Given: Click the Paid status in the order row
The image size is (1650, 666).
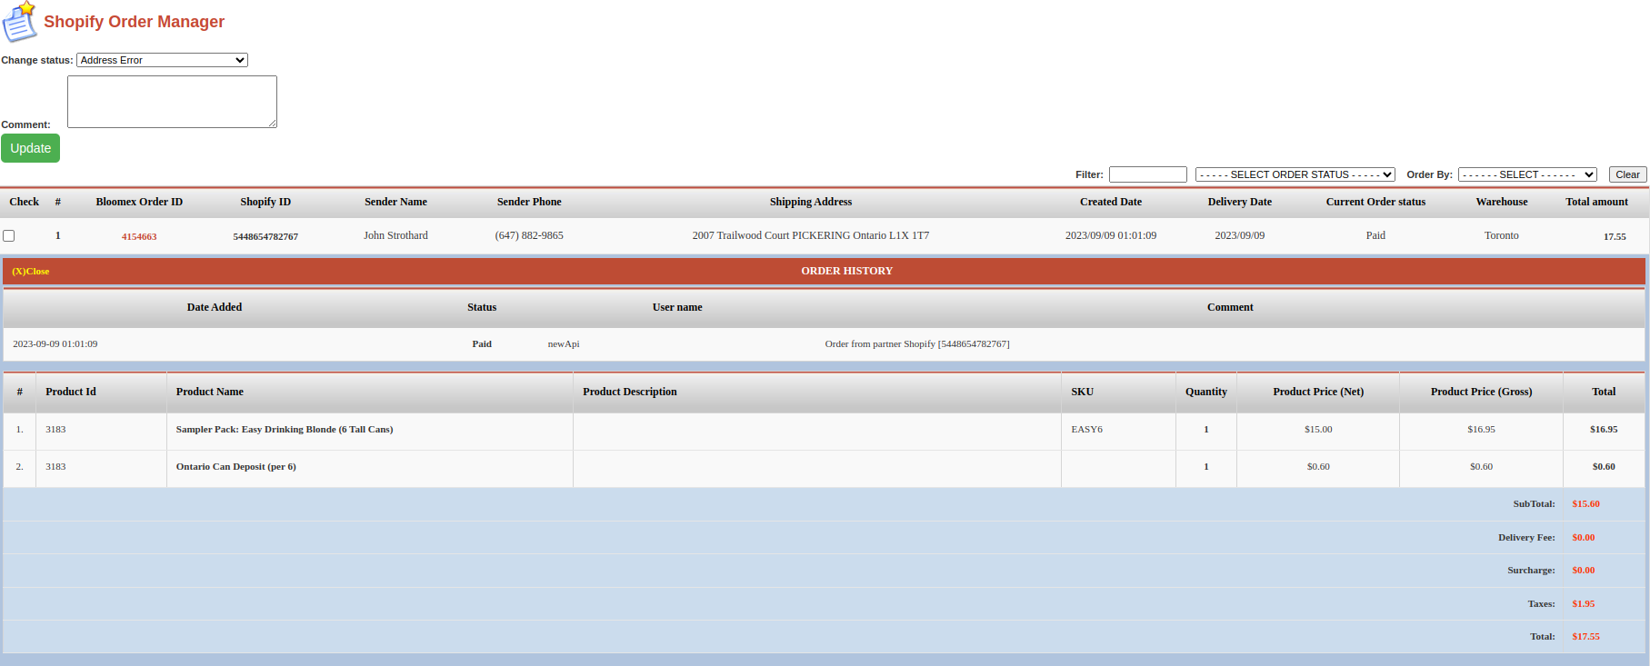Looking at the screenshot, I should 1375,235.
